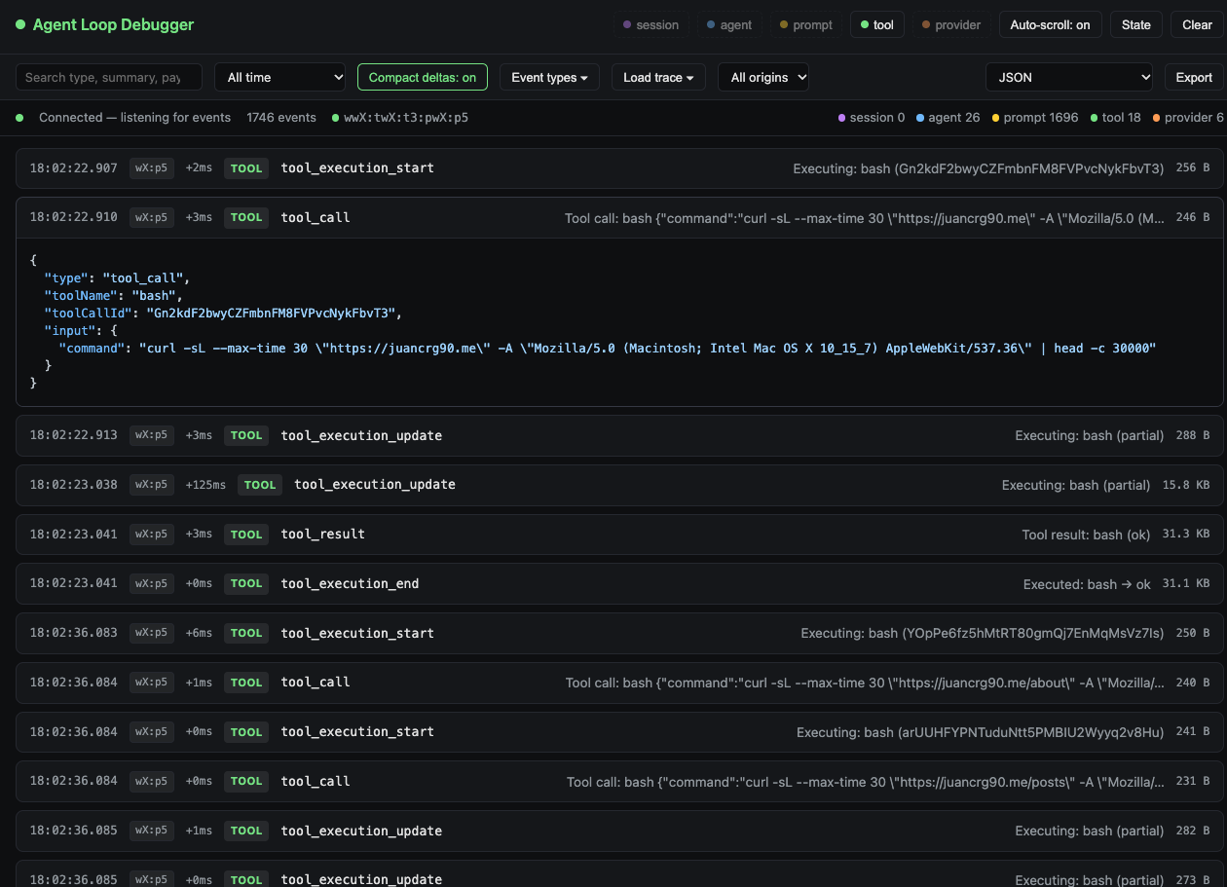Click the provider 6 count legend
Screen dimensions: 1227x887
pyautogui.click(x=1188, y=117)
